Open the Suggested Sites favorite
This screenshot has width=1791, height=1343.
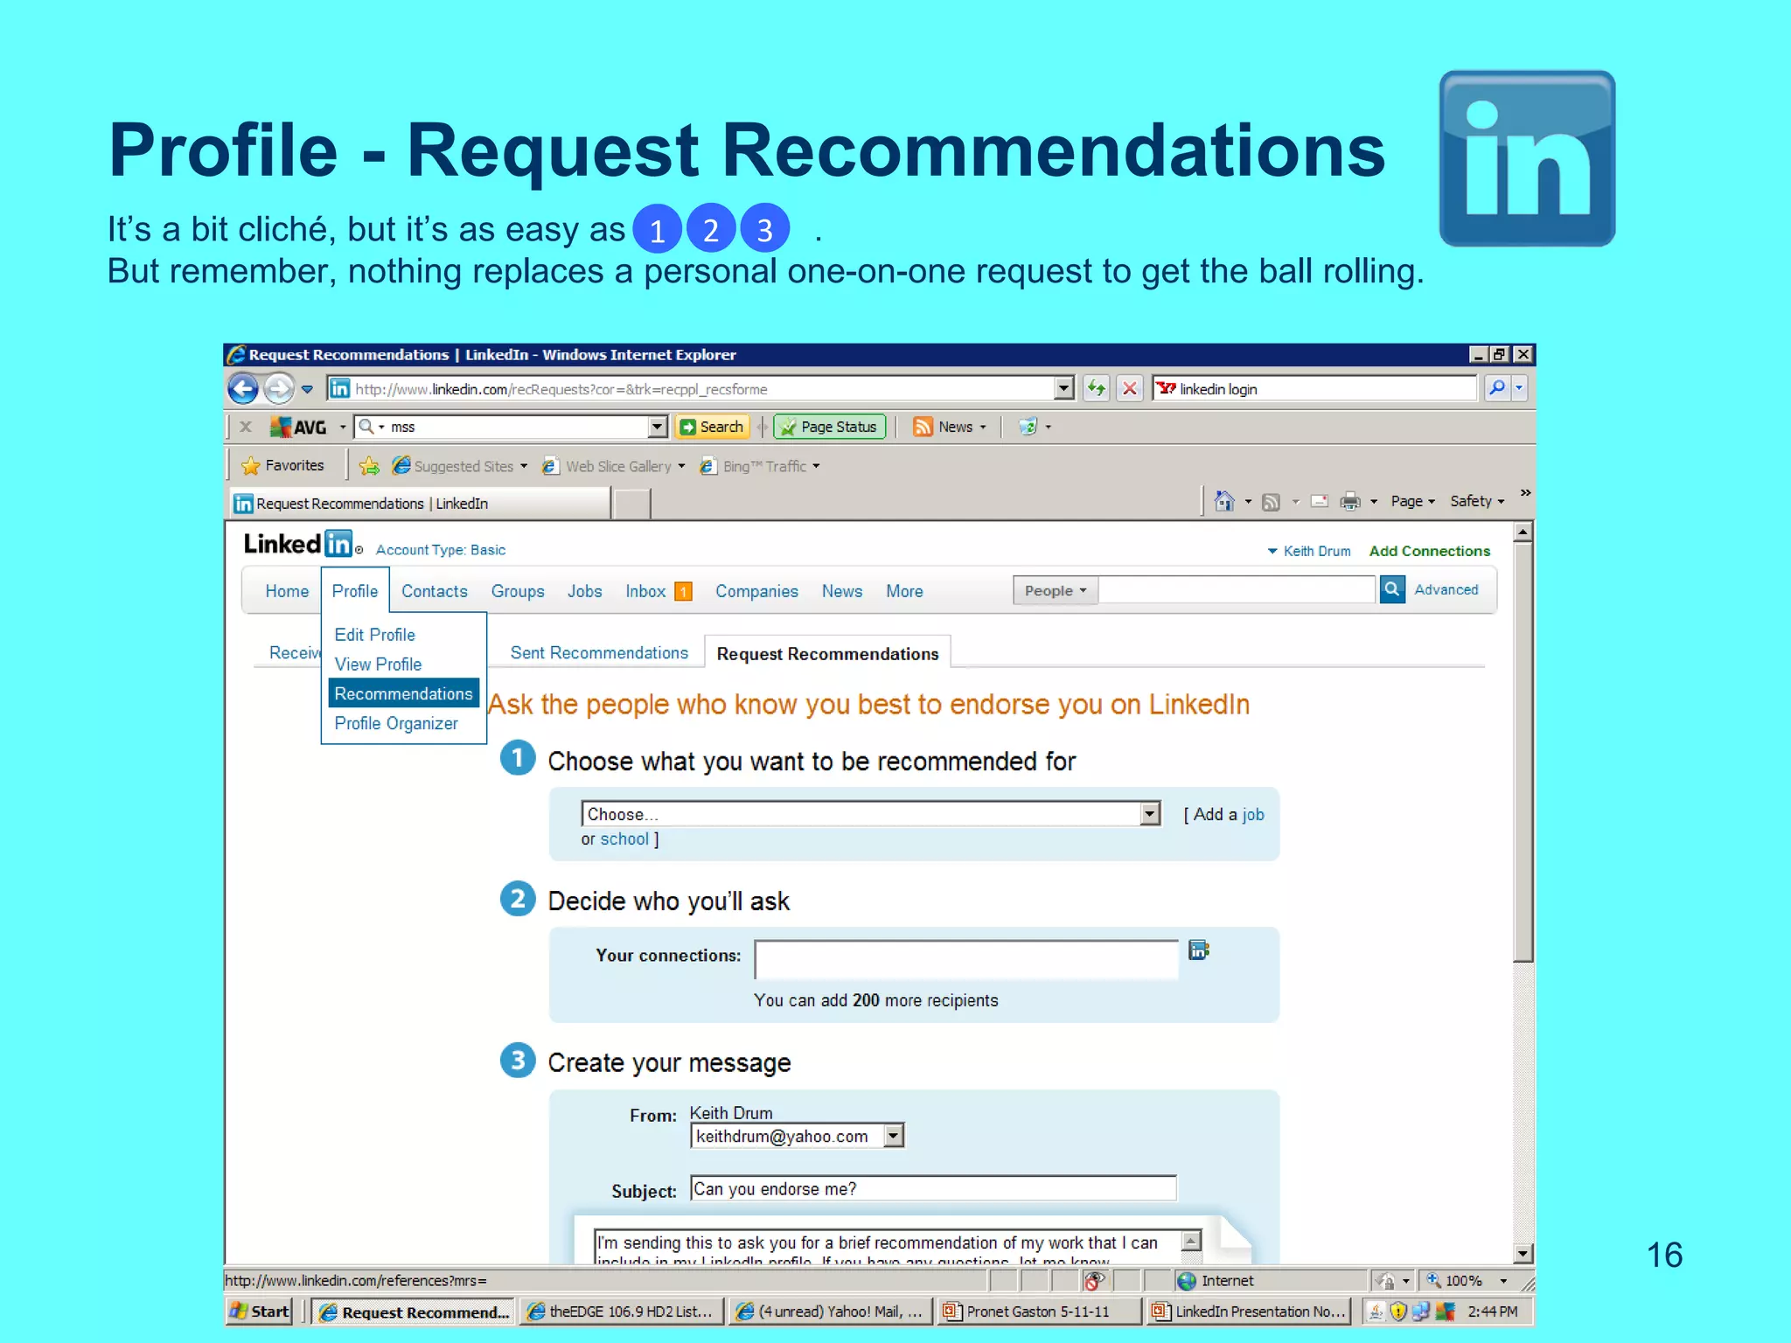click(x=460, y=466)
